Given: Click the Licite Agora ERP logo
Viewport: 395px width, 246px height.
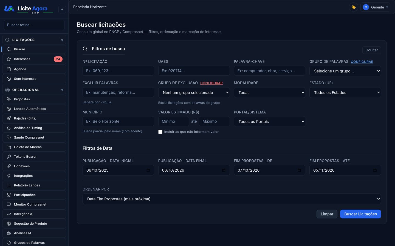Looking at the screenshot, I should click(x=29, y=9).
